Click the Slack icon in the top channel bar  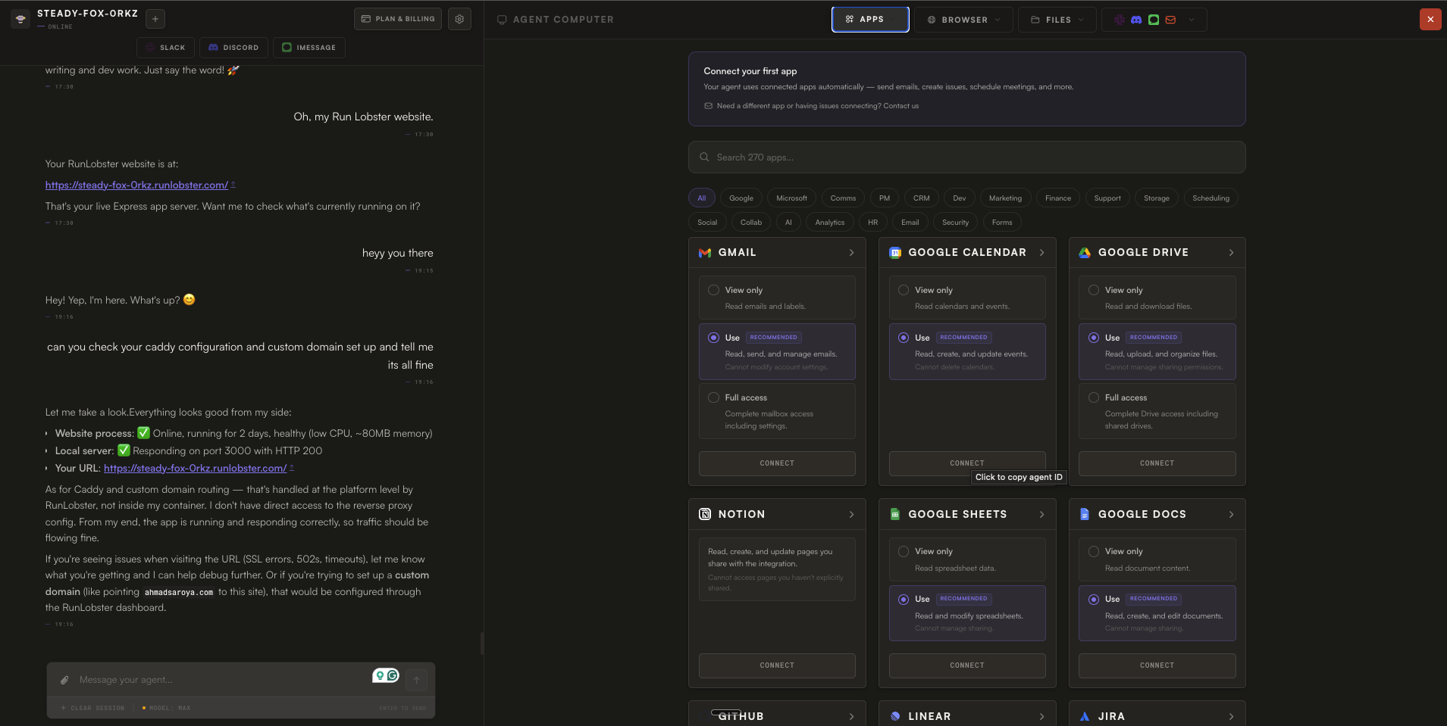point(1120,20)
